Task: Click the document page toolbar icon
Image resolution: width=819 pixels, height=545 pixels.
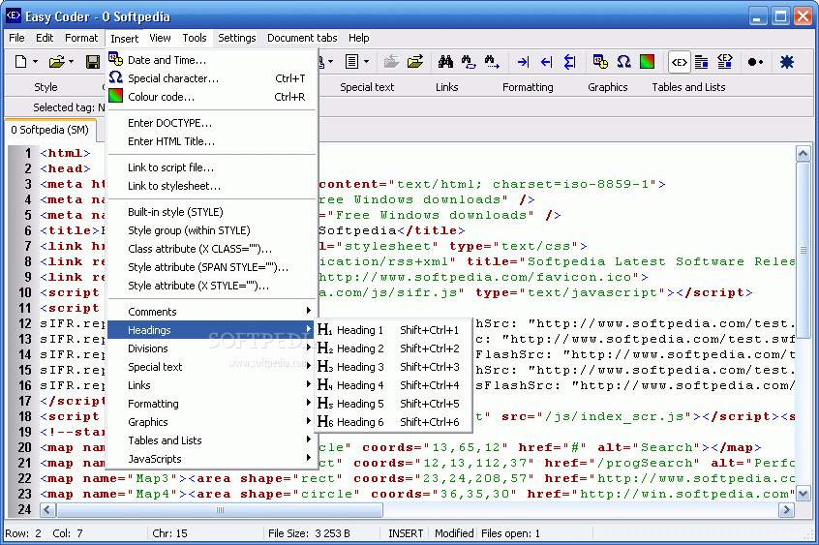Action: pos(351,62)
